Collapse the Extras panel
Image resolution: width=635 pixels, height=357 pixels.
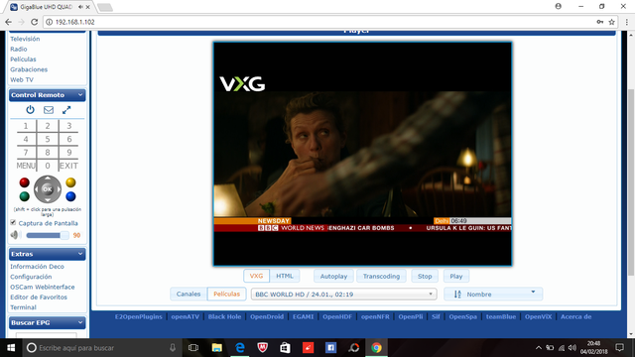[80, 254]
